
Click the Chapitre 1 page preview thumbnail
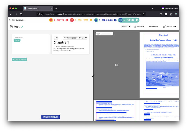click(159, 65)
